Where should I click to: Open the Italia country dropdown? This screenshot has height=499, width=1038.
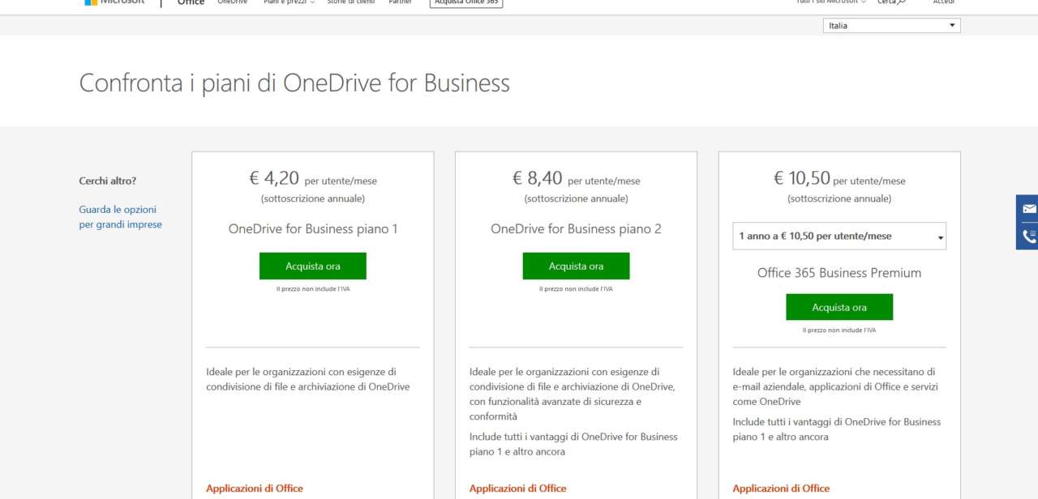point(891,26)
